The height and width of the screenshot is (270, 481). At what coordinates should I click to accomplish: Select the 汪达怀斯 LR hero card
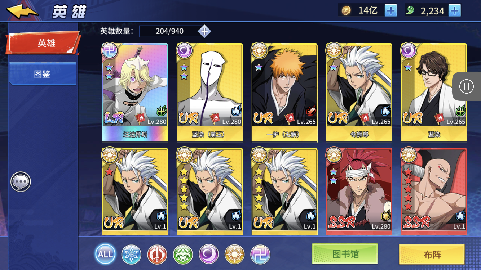click(135, 93)
